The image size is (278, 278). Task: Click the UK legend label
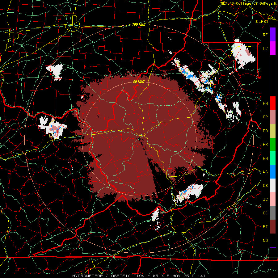click(x=265, y=48)
